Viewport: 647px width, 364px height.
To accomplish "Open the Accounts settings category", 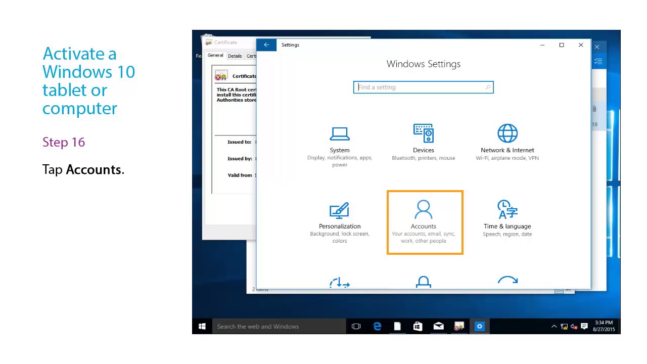I will 424,222.
